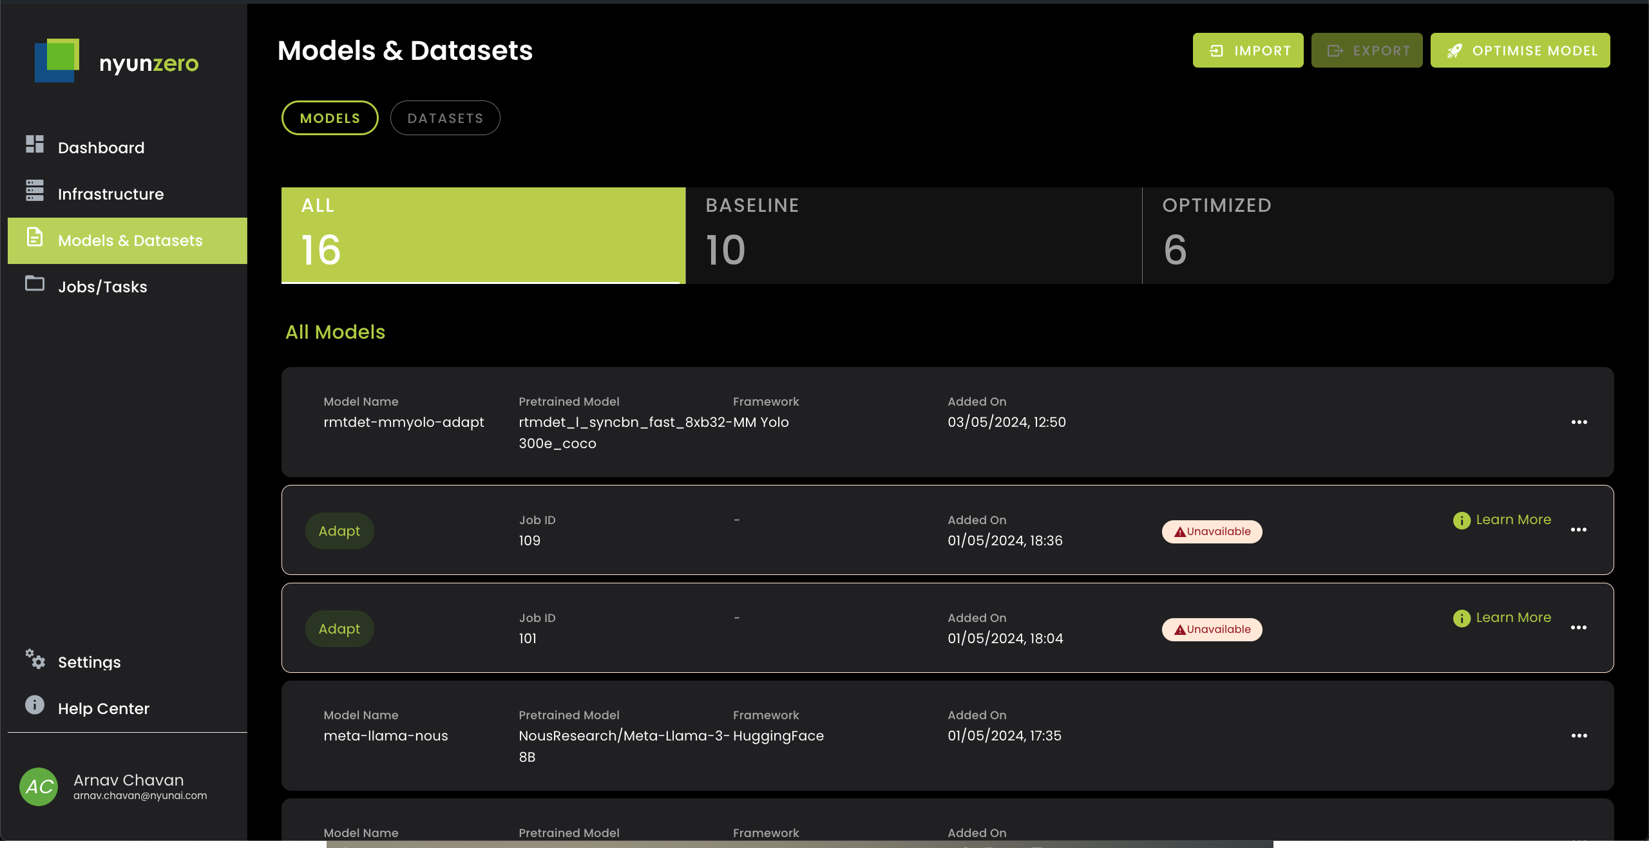The image size is (1649, 848).
Task: Click the Jobs/Tasks folder icon
Action: pyautogui.click(x=35, y=283)
